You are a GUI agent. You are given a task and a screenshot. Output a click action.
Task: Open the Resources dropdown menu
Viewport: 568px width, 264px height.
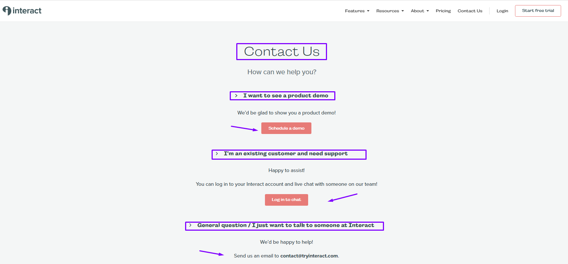pyautogui.click(x=390, y=11)
